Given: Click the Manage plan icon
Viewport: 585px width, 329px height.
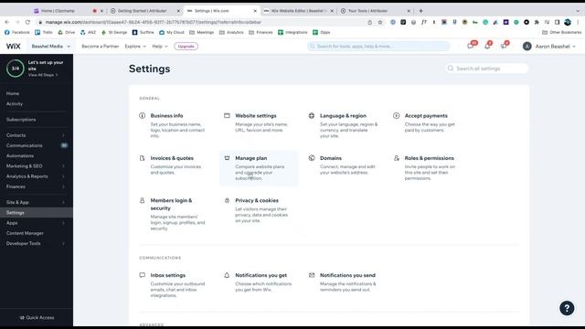Looking at the screenshot, I should (227, 158).
